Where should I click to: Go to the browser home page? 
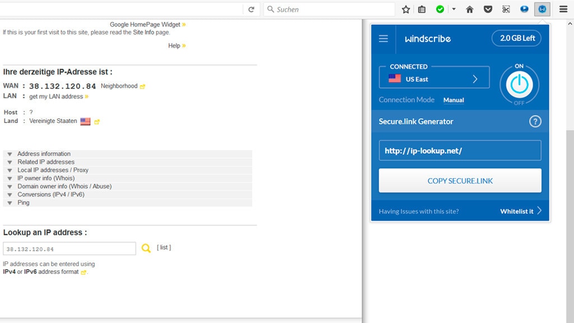[470, 10]
